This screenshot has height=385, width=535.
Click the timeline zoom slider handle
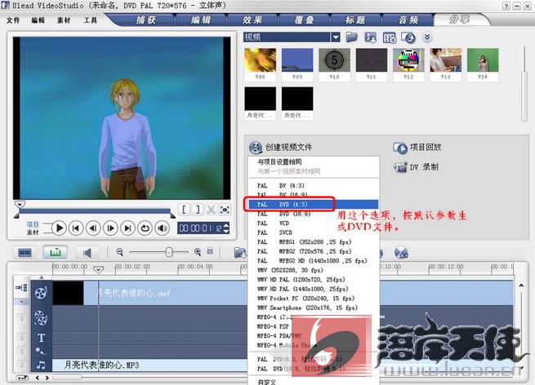[x=169, y=252]
